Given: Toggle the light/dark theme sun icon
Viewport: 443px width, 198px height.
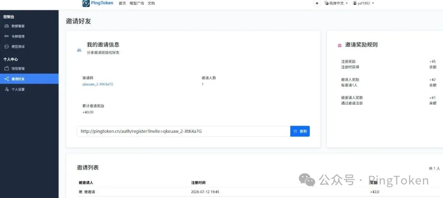Looking at the screenshot, I should click(317, 3).
